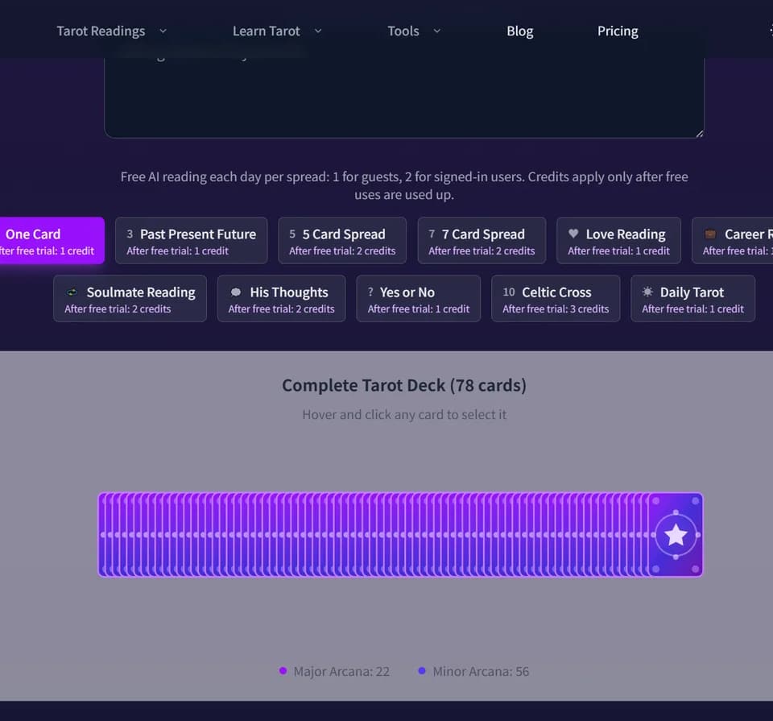
Task: Expand the Learn Tarot chevron arrow
Action: point(318,31)
